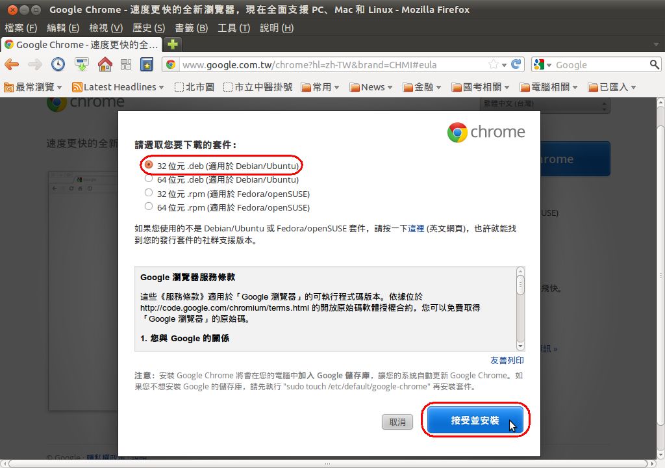Open the 說明 (H) menu
The width and height of the screenshot is (665, 468).
click(277, 28)
